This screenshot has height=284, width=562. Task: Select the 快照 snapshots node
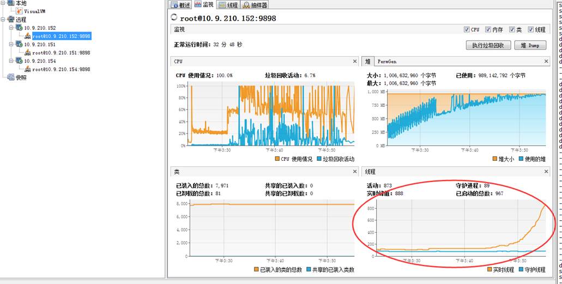21,77
